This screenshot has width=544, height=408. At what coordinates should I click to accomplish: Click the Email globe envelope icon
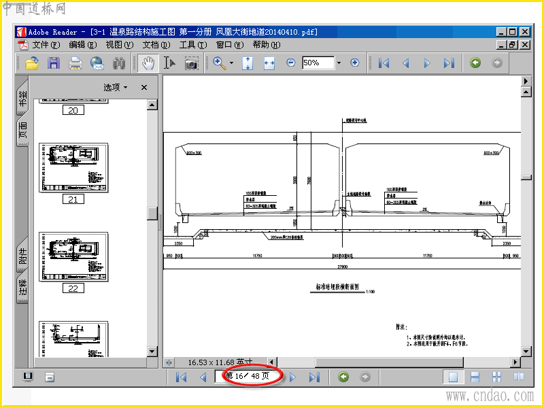click(x=97, y=63)
